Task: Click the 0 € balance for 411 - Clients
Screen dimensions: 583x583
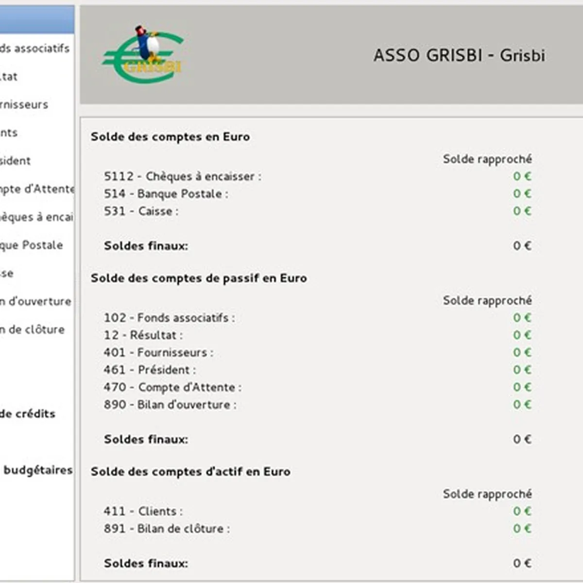Action: pyautogui.click(x=522, y=512)
